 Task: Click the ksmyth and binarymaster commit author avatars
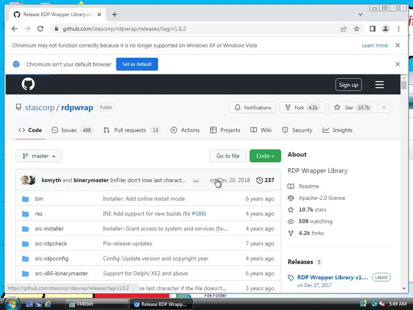tap(28, 180)
